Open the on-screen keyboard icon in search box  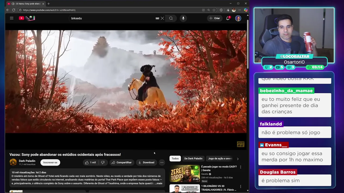click(x=157, y=18)
